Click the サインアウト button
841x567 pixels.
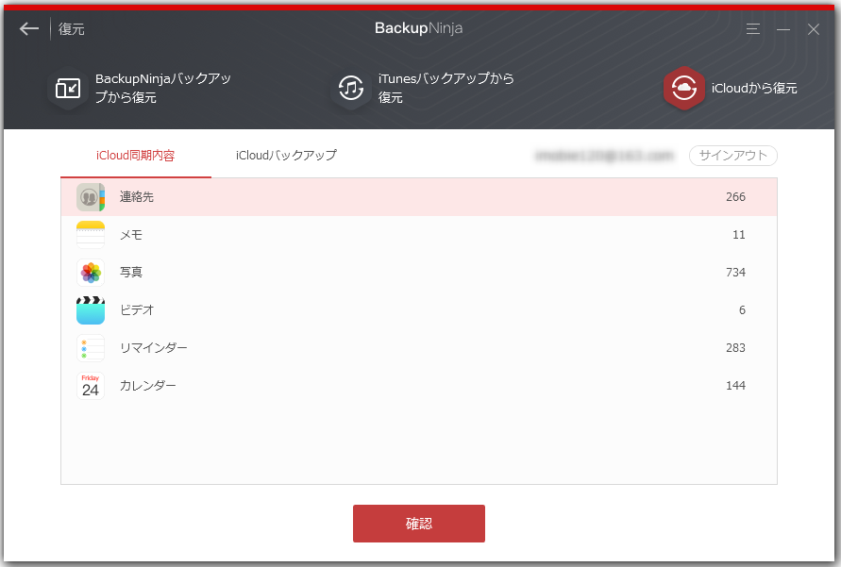[733, 156]
